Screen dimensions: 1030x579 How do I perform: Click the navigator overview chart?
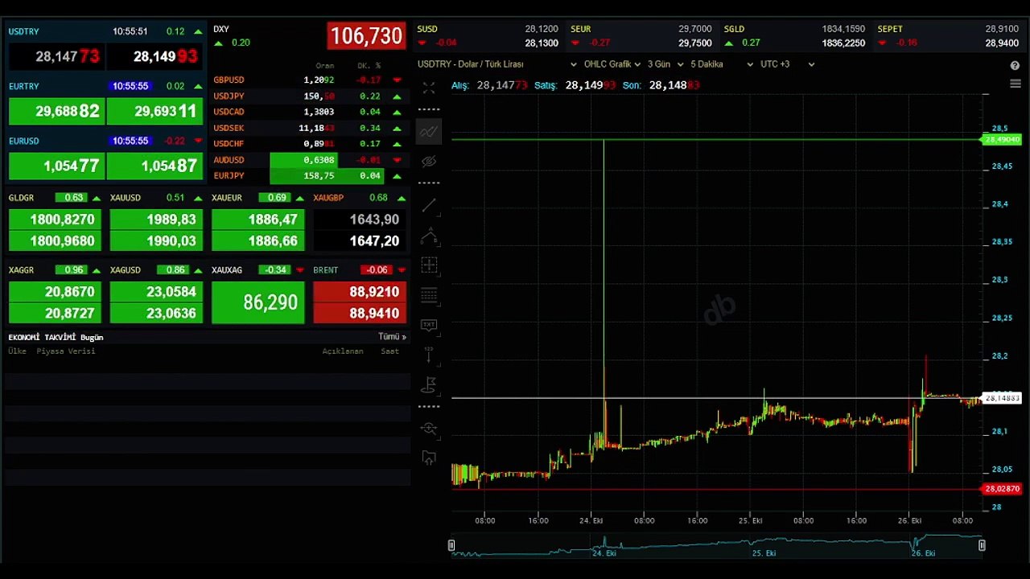716,545
